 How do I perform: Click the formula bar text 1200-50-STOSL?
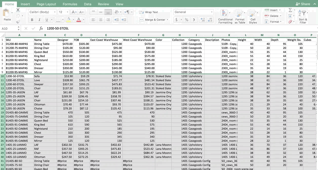click(x=58, y=29)
